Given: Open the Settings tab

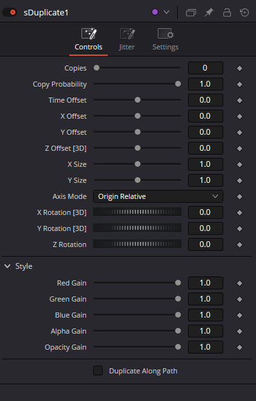Looking at the screenshot, I should pyautogui.click(x=166, y=40).
